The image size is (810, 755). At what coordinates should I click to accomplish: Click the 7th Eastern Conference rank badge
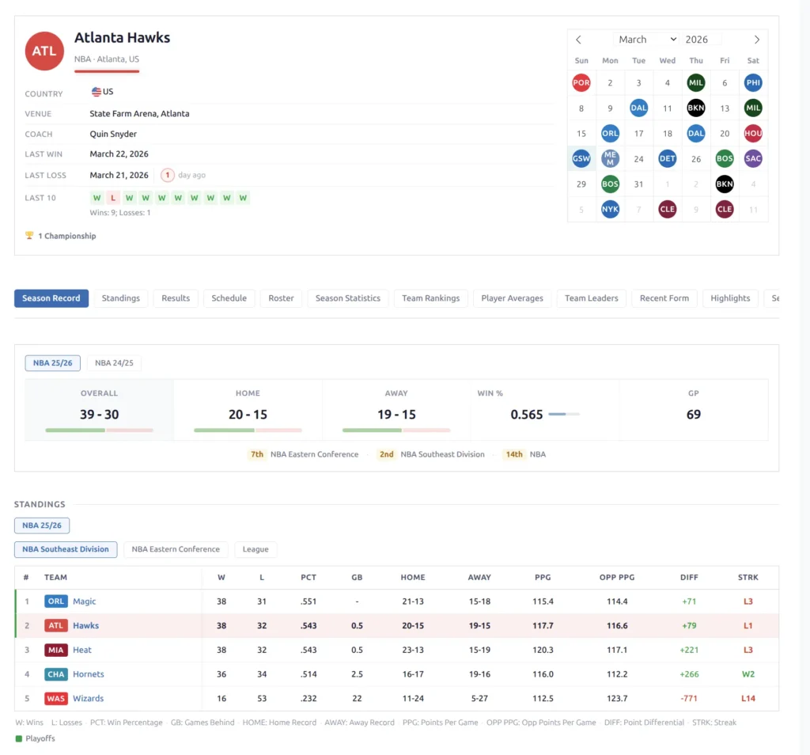tap(257, 454)
